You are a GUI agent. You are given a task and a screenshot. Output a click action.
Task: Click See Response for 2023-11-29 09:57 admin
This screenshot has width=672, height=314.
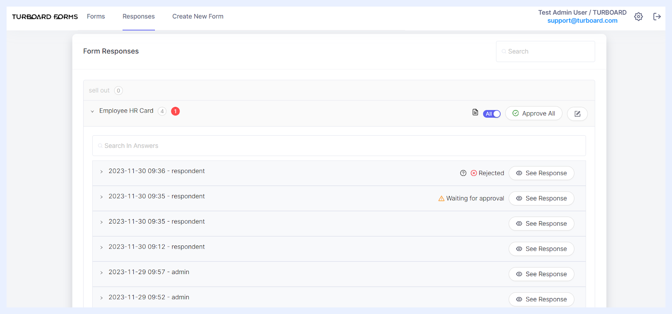(x=541, y=274)
